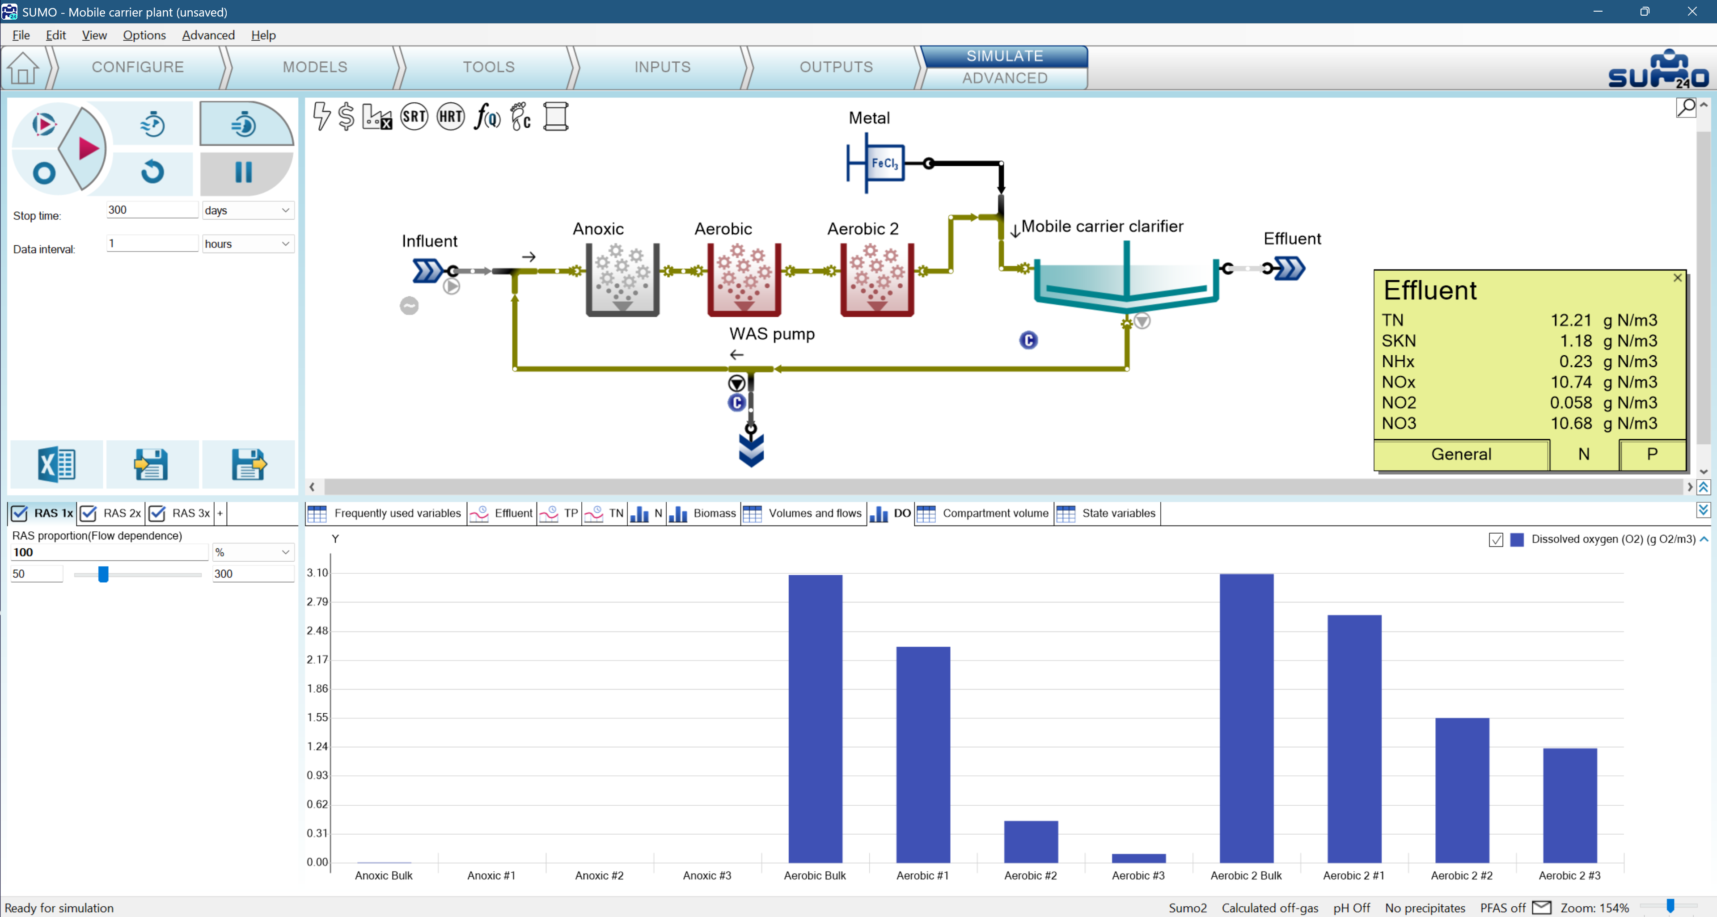Click the RAS proportion slider handle
Viewport: 1717px width, 917px height.
(103, 574)
